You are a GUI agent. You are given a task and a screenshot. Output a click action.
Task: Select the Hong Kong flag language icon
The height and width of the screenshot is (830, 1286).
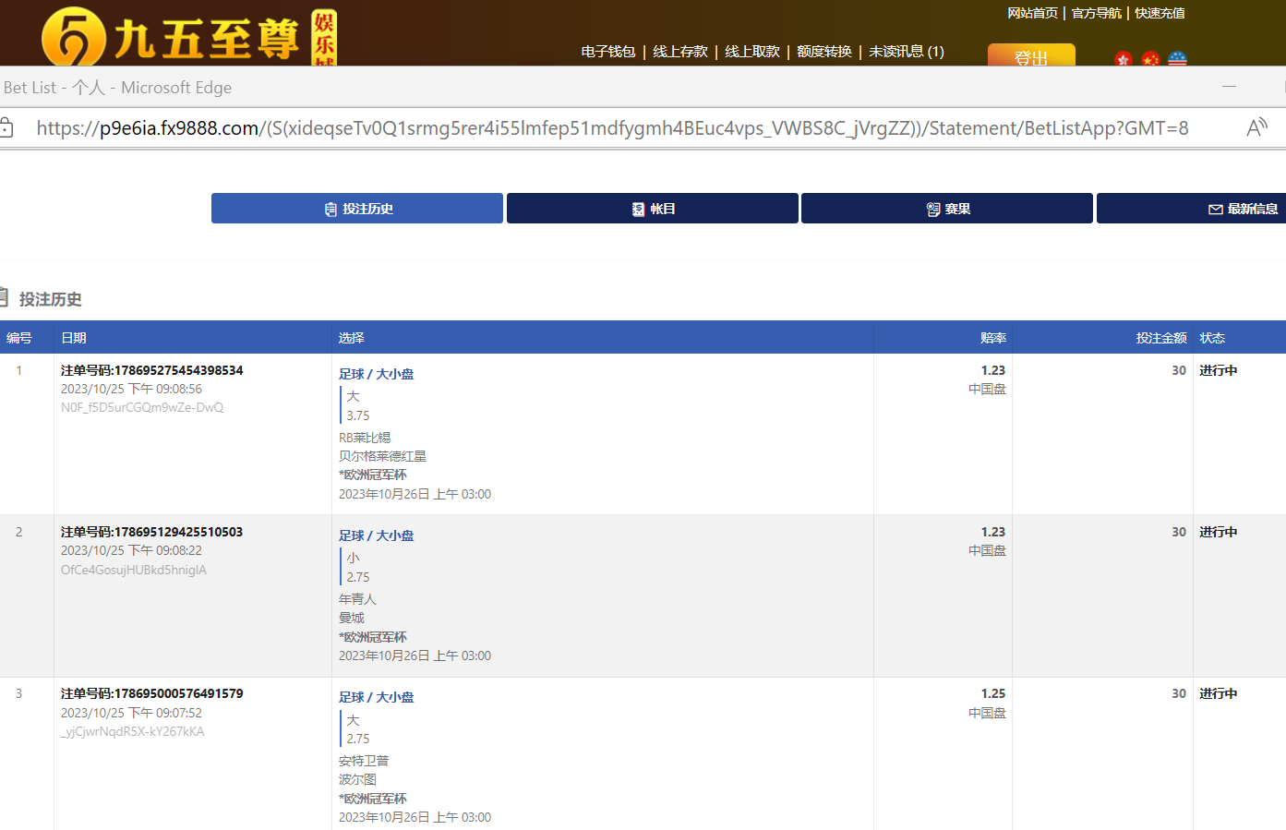pyautogui.click(x=1124, y=59)
